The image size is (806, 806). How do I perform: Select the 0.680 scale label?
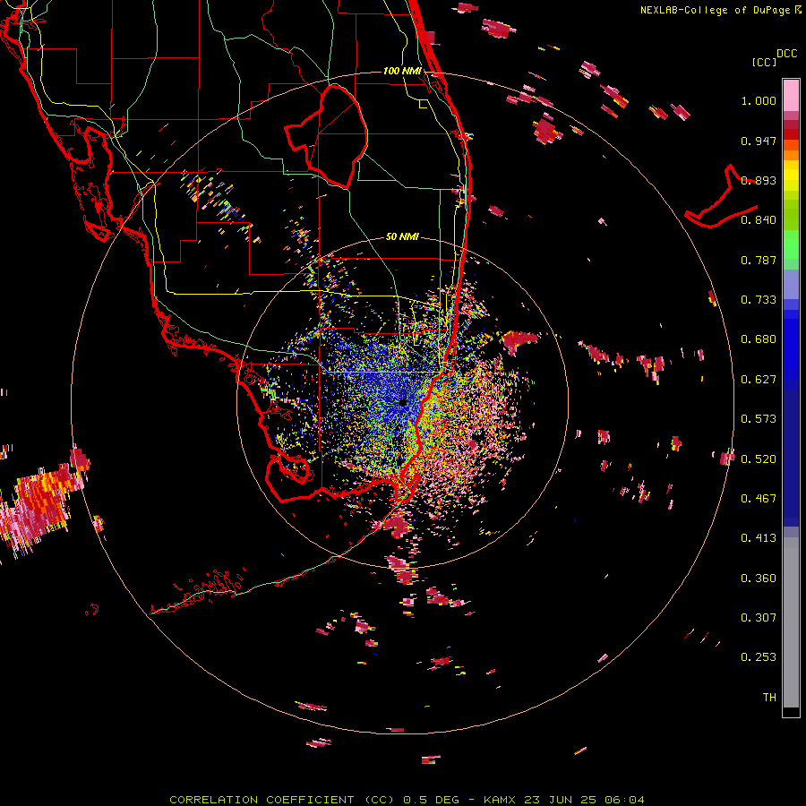[759, 339]
